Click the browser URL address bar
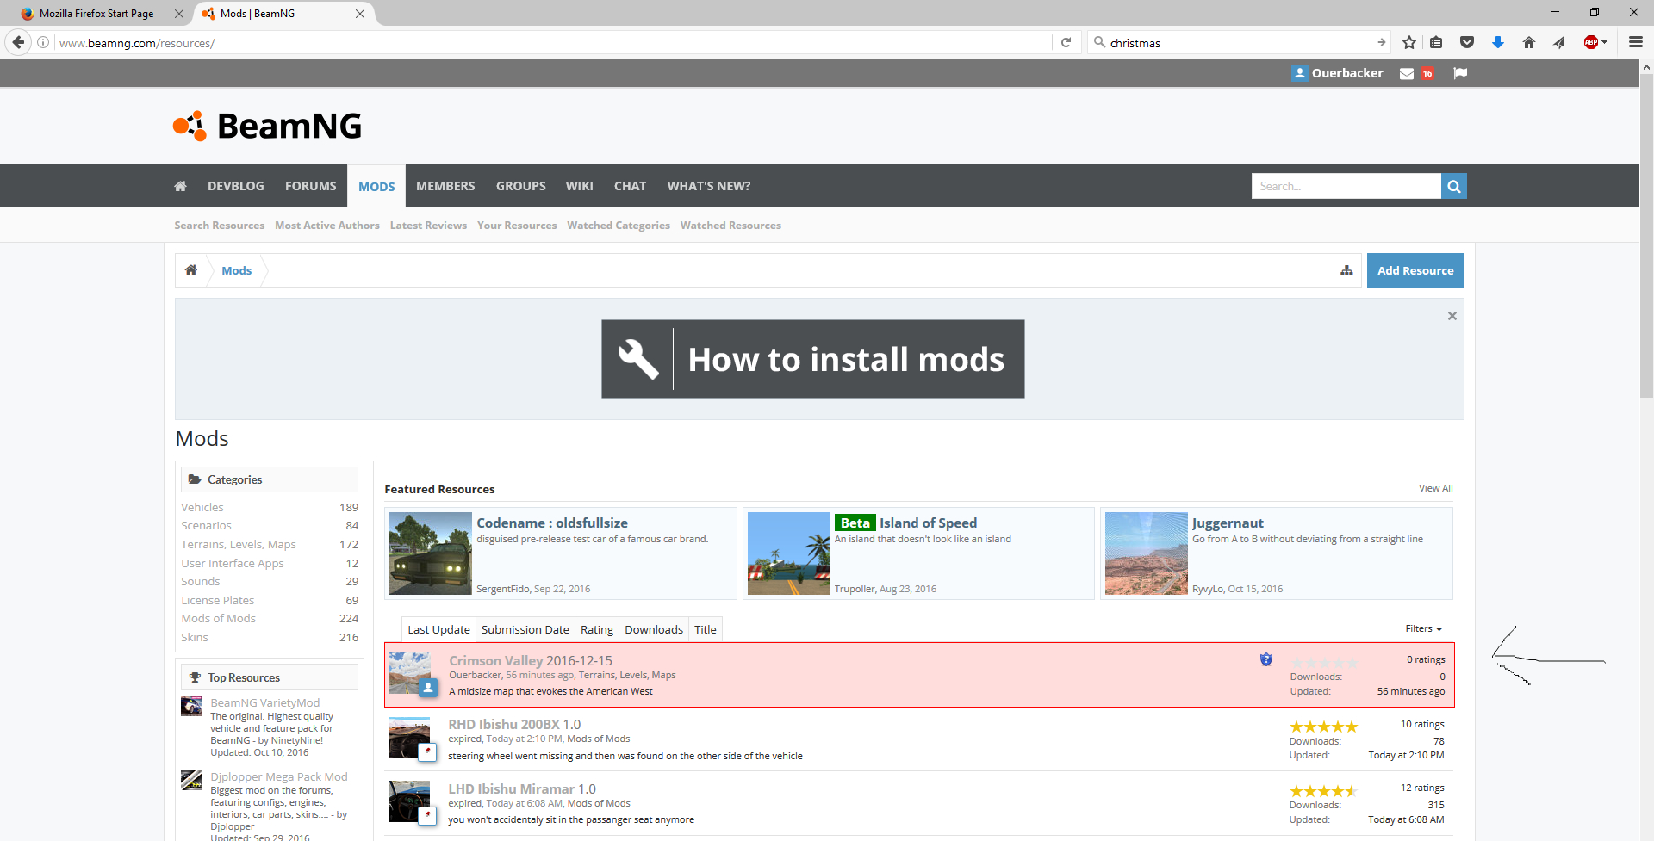 pyautogui.click(x=551, y=42)
